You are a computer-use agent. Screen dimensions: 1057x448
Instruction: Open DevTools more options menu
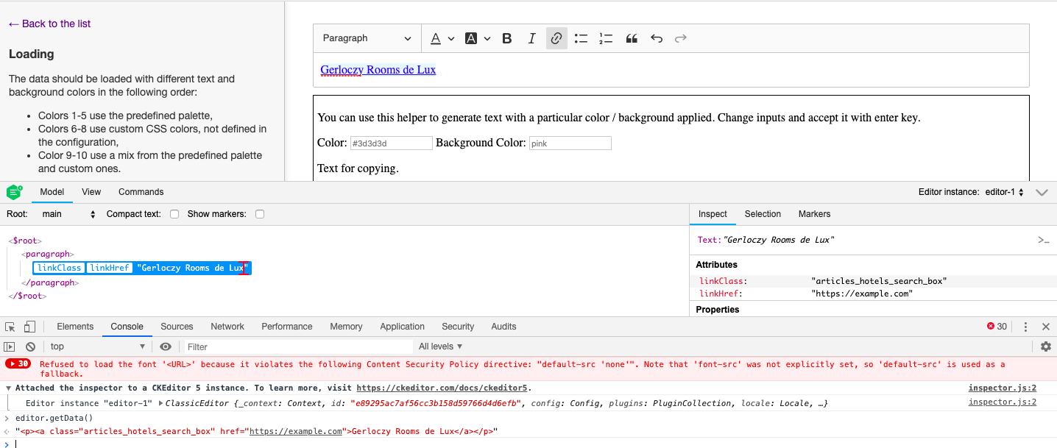1025,327
